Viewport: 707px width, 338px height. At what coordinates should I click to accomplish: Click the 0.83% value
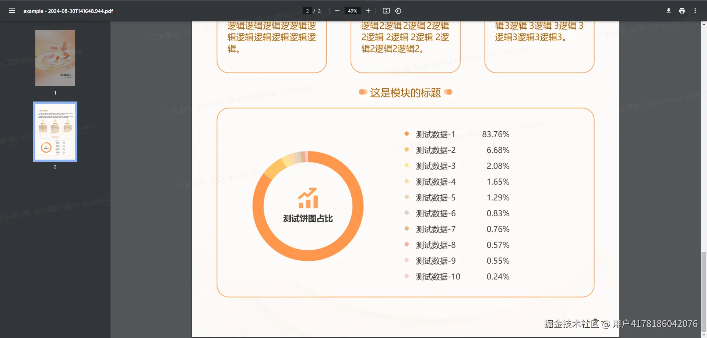tap(498, 213)
